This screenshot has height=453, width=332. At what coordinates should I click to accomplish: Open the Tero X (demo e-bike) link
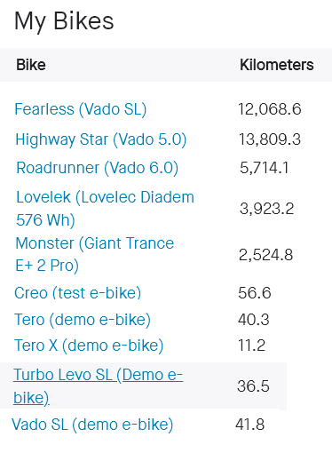[89, 346]
